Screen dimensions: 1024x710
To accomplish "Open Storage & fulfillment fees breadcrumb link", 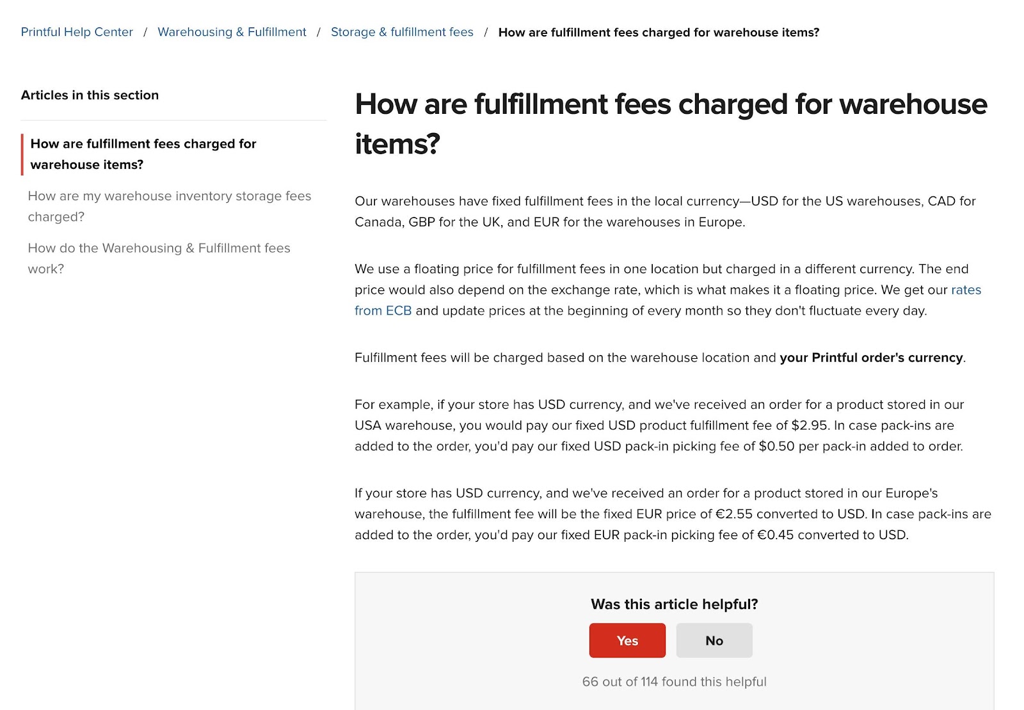I will 401,32.
